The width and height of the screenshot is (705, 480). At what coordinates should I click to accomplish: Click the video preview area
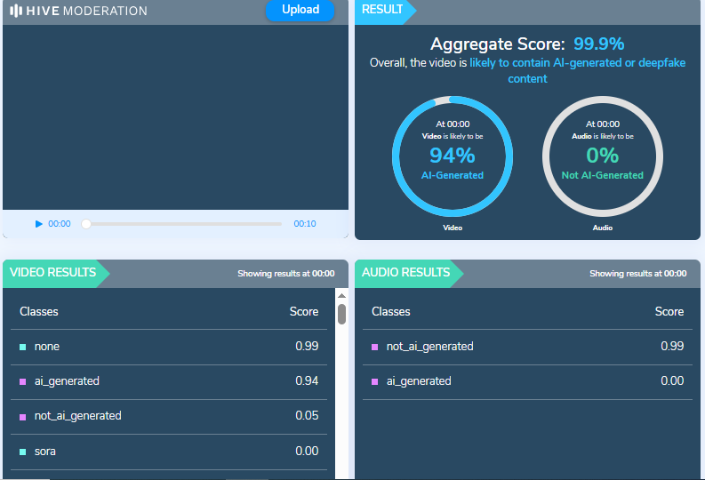pyautogui.click(x=175, y=117)
